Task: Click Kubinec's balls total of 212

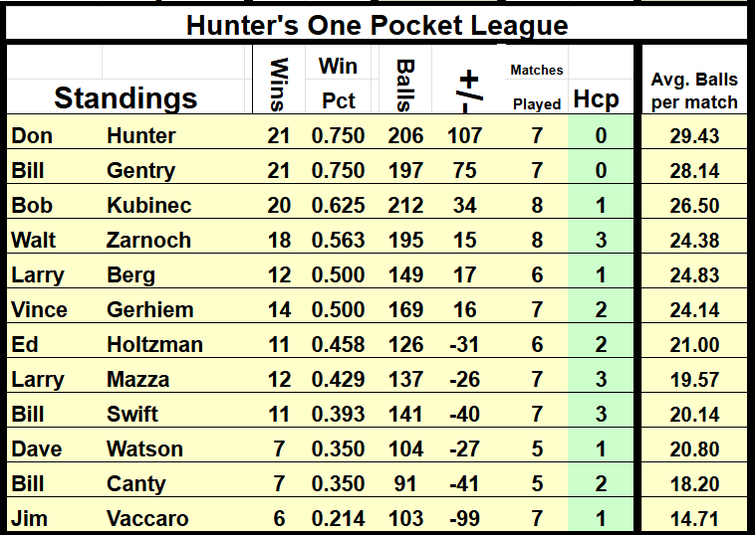Action: pyautogui.click(x=406, y=206)
